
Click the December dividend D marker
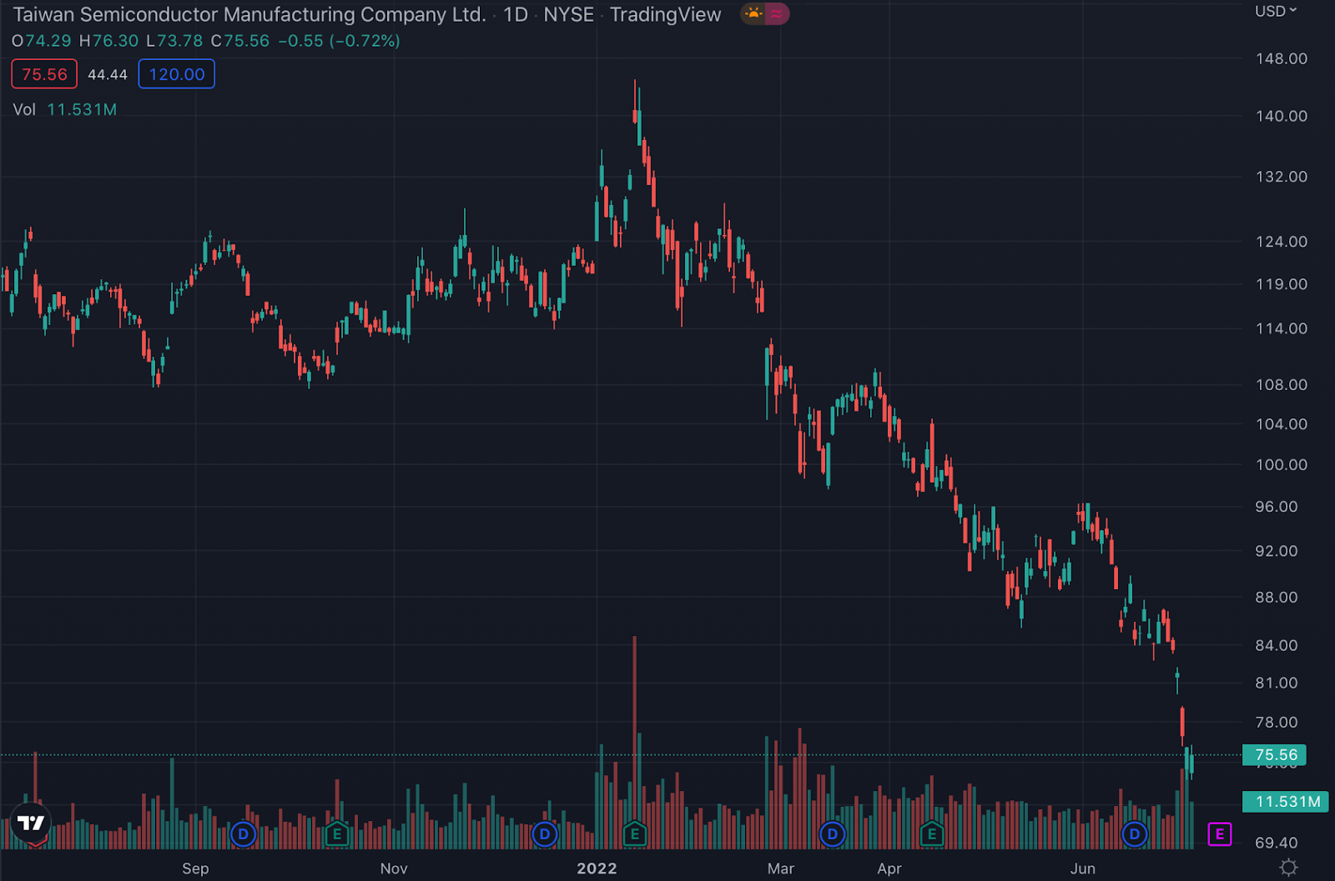pos(544,833)
